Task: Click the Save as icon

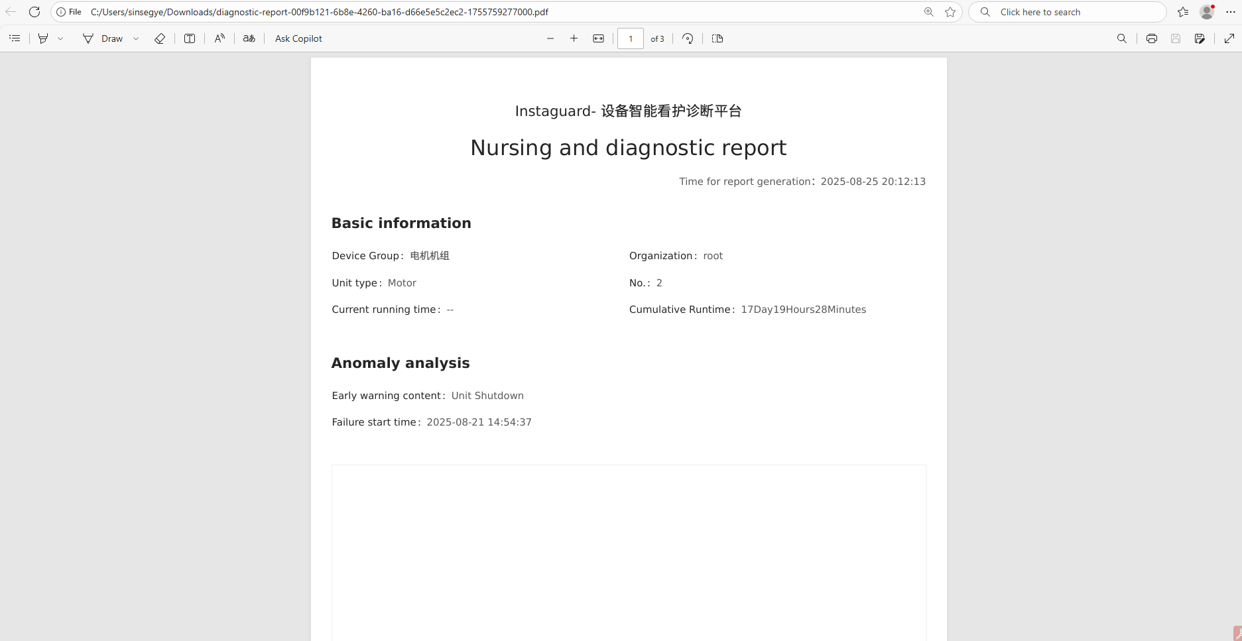Action: click(x=1200, y=38)
